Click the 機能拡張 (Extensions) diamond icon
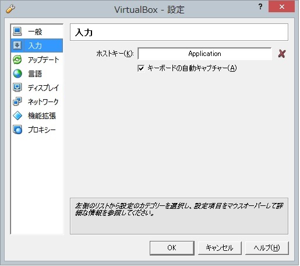This screenshot has height=266, width=300. [x=17, y=116]
